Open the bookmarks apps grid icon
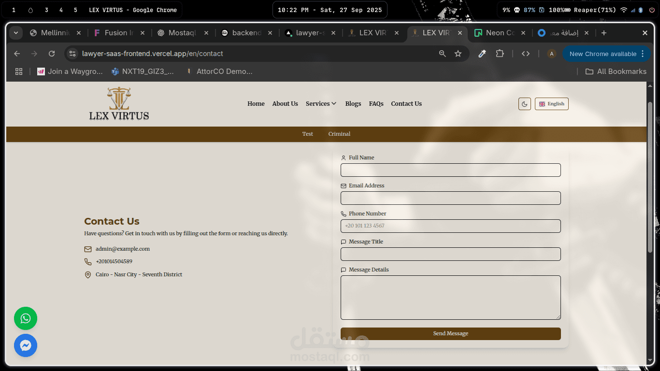Screen dimensions: 660x371 pos(19,71)
